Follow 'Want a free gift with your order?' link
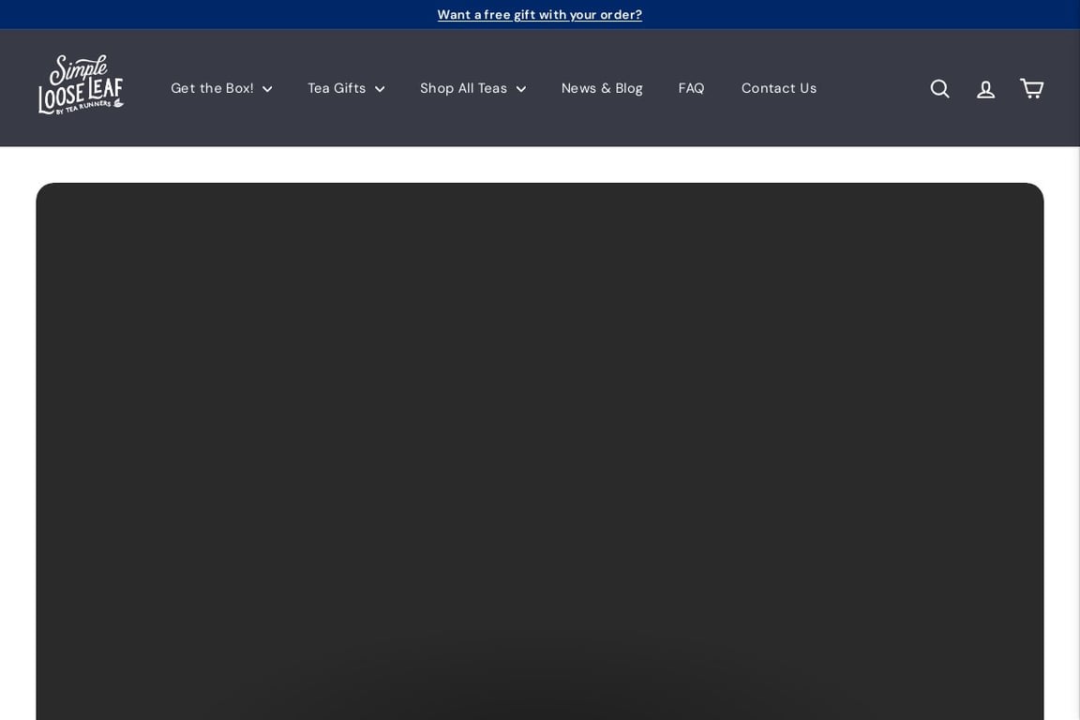Image resolution: width=1080 pixels, height=720 pixels. pos(539,14)
